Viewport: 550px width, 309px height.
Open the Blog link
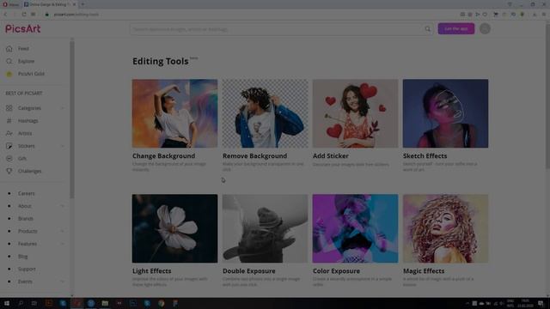pyautogui.click(x=23, y=257)
